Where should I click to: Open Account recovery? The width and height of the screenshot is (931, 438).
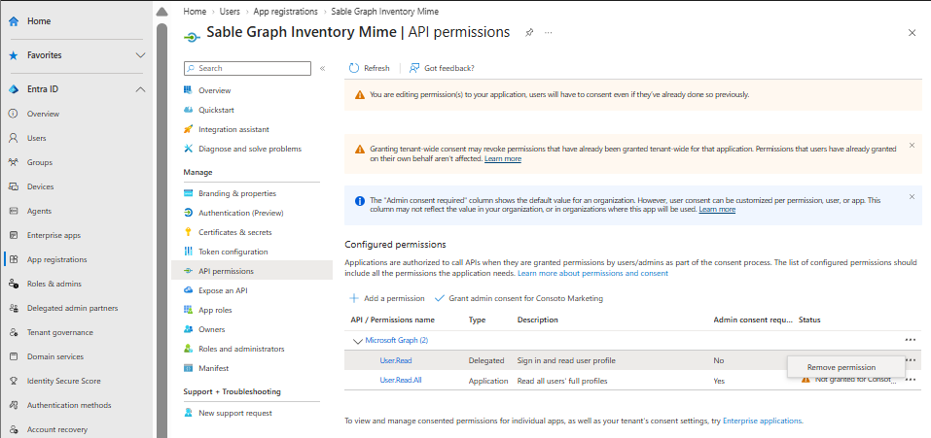[x=57, y=429]
